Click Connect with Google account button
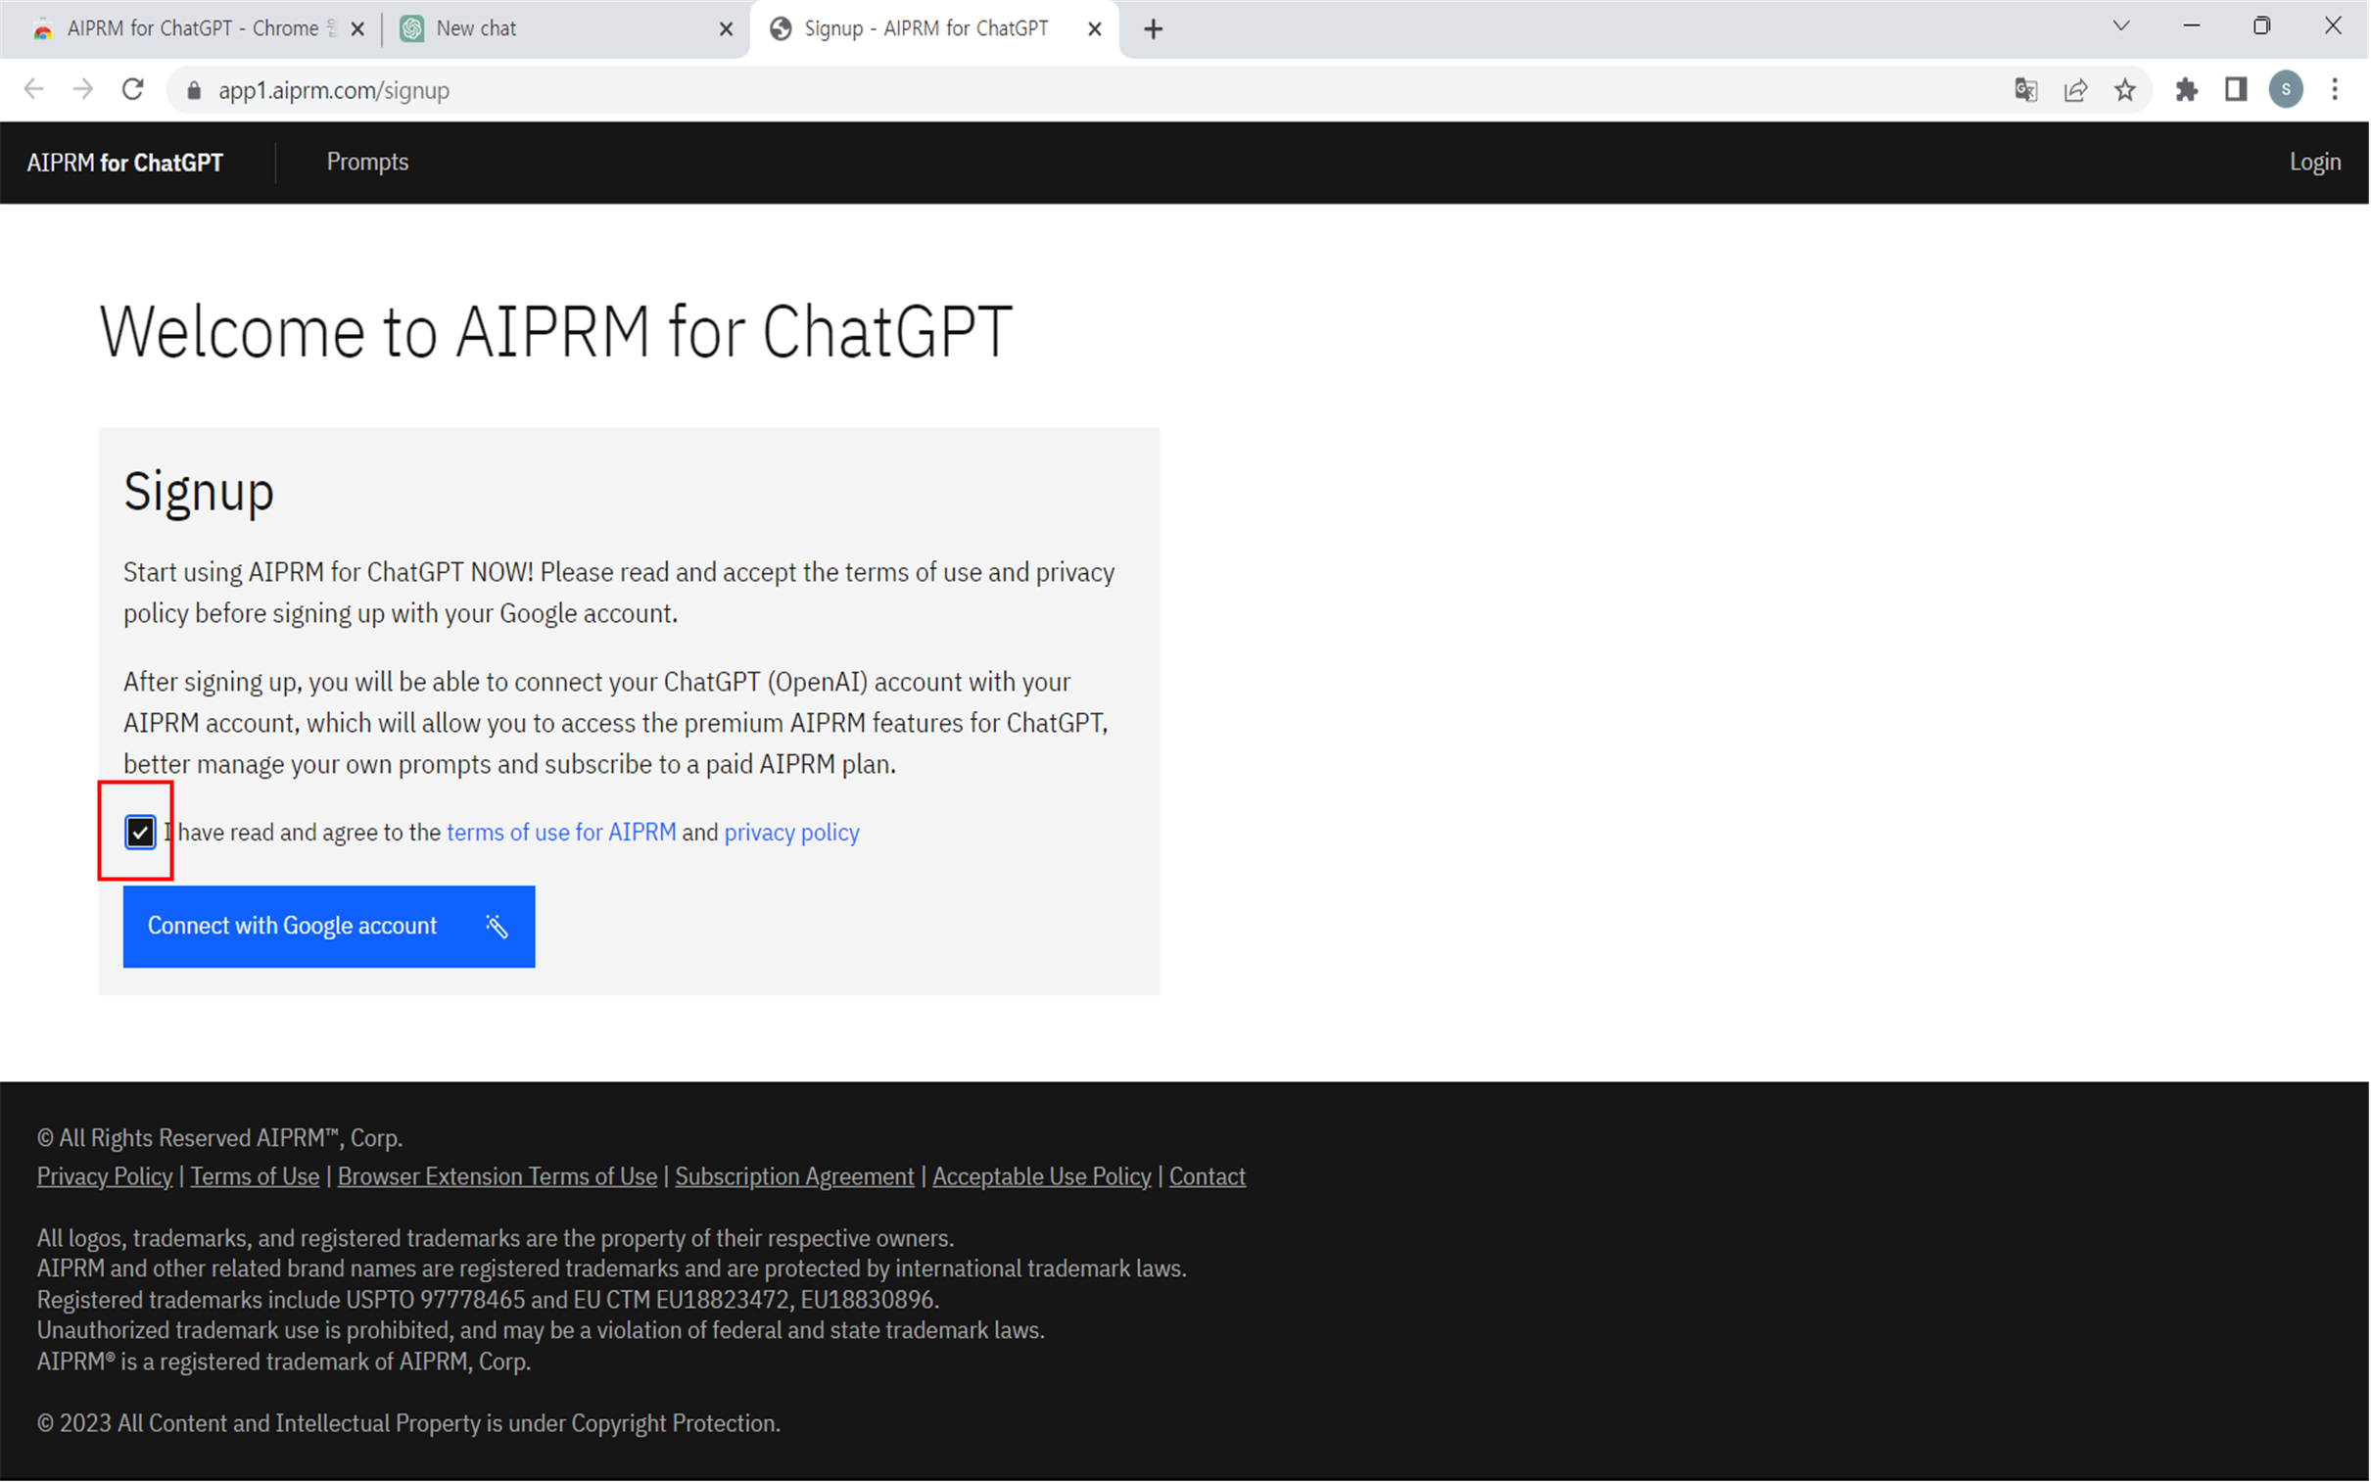 328,927
